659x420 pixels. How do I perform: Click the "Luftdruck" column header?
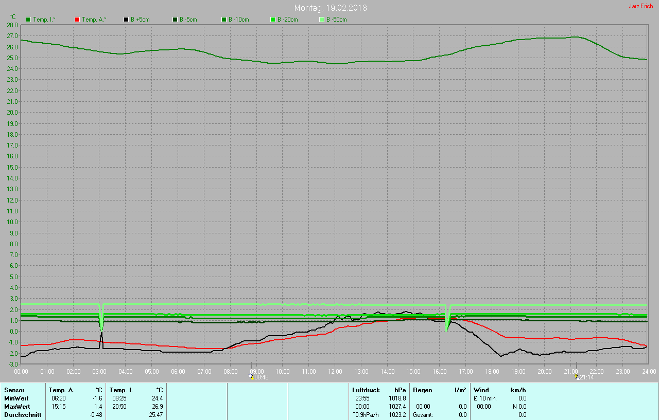(366, 390)
